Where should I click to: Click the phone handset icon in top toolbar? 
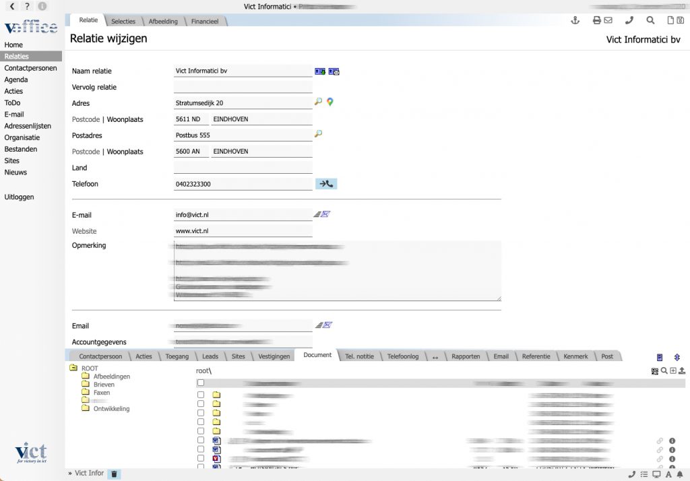pyautogui.click(x=629, y=20)
